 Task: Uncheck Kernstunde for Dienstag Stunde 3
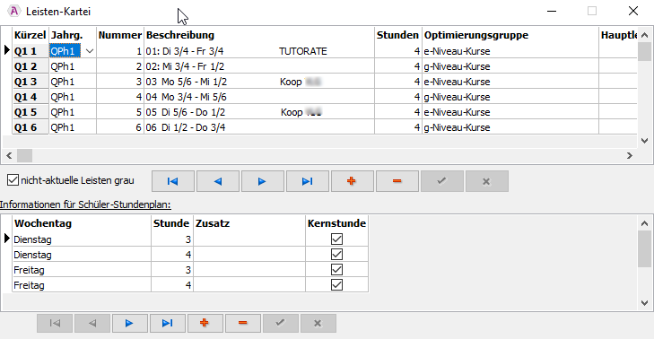click(x=336, y=239)
